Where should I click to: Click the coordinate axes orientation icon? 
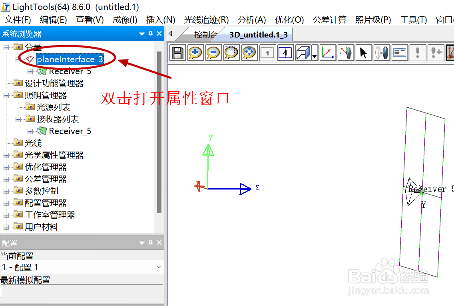pos(328,52)
